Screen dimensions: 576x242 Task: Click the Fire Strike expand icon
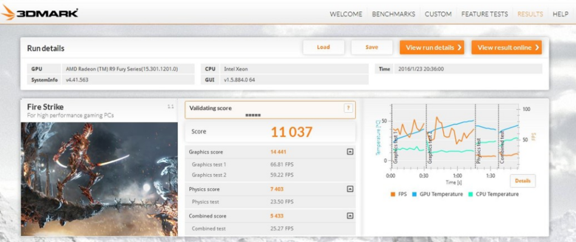click(171, 107)
